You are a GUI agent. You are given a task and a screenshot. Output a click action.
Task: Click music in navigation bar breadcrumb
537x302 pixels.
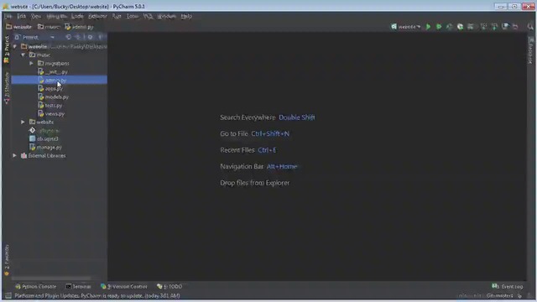point(49,27)
